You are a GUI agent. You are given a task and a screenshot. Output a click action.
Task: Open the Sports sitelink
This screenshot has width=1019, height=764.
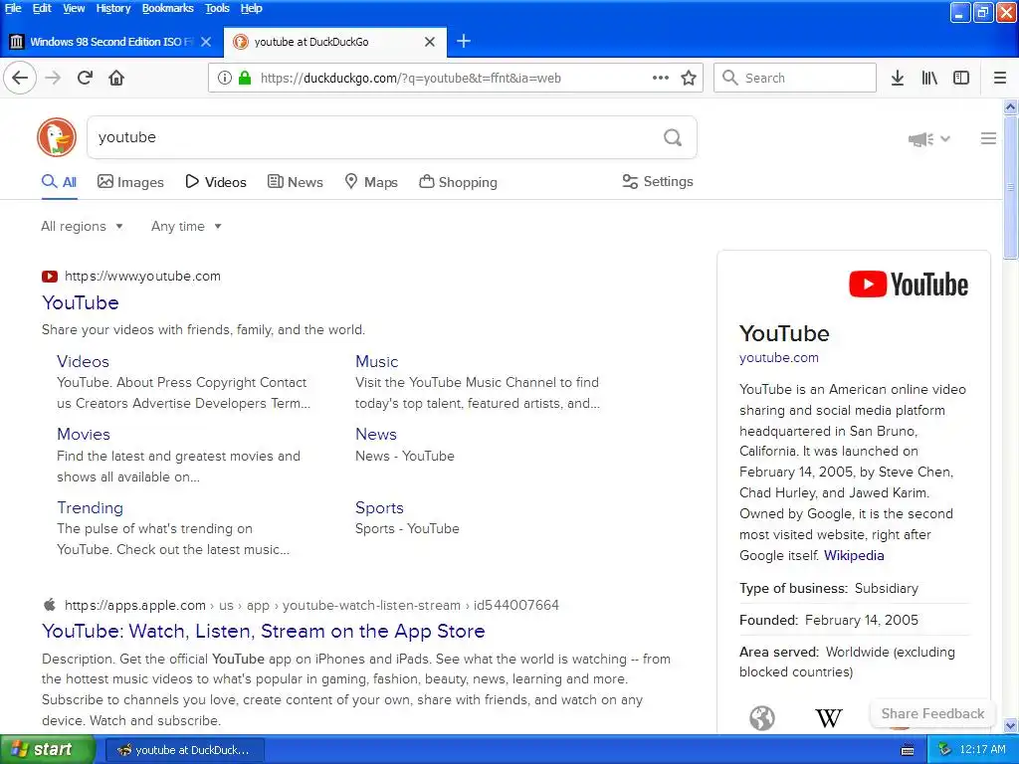pos(379,507)
